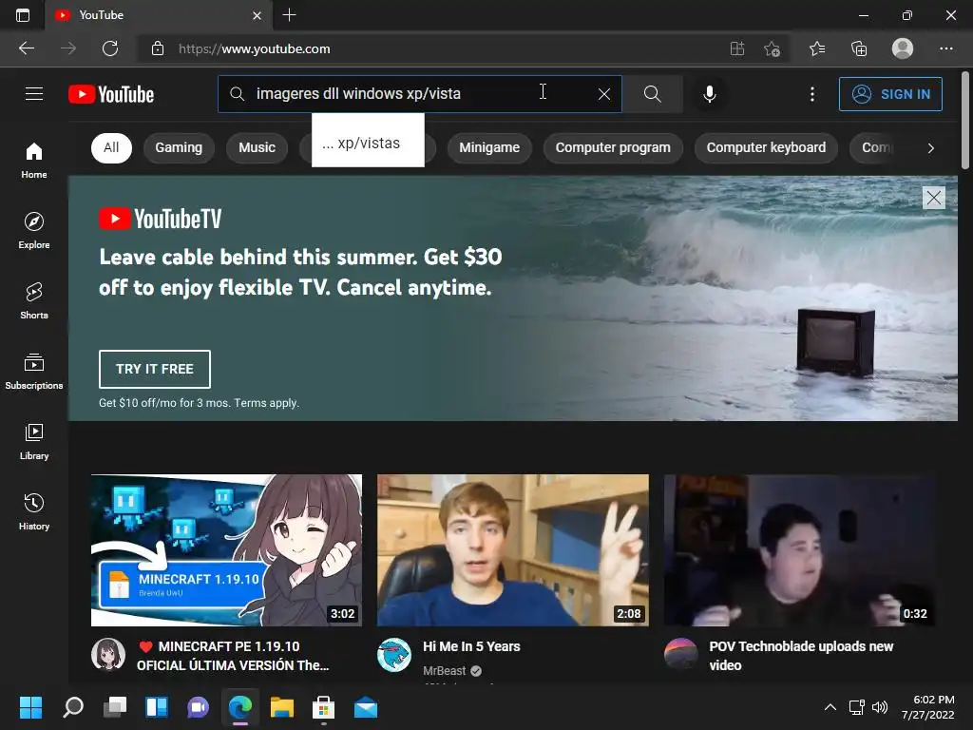The height and width of the screenshot is (730, 973).
Task: Open the 'Hi Me In 5 Years' title
Action: point(471,646)
